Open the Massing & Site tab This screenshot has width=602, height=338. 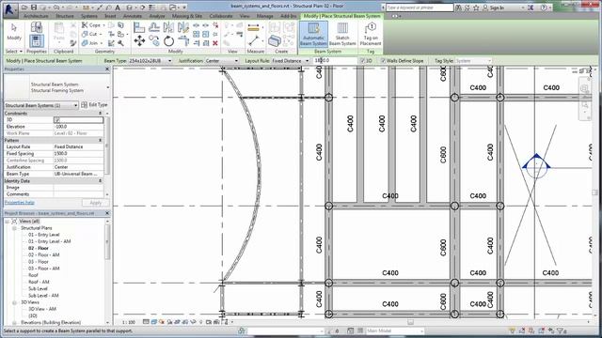[x=187, y=16]
